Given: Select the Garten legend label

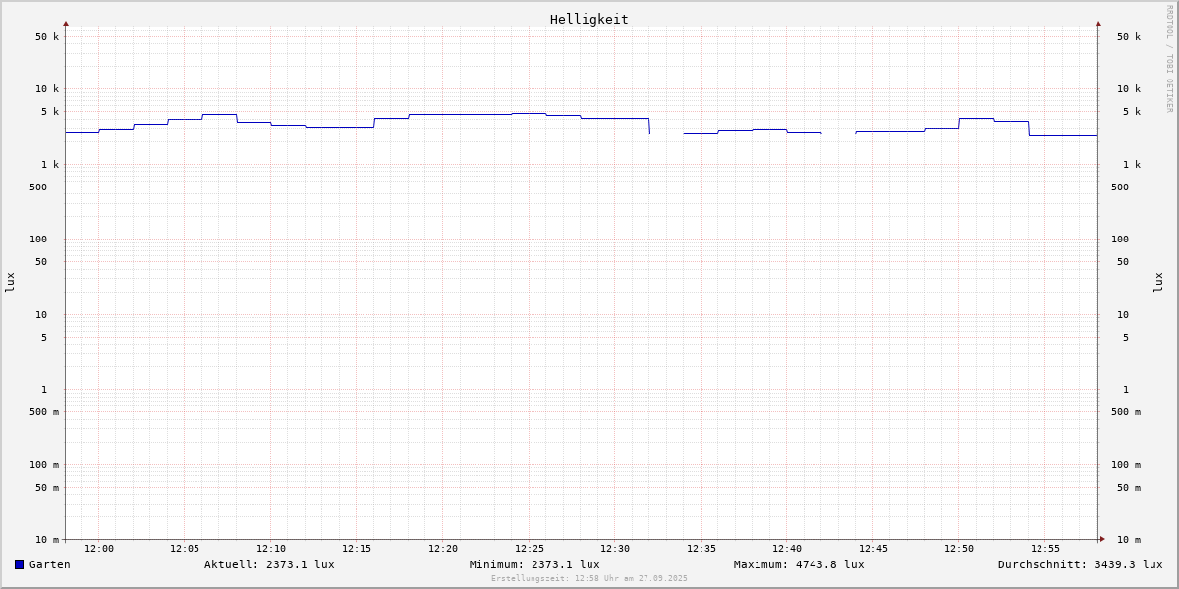Looking at the screenshot, I should click(x=49, y=564).
